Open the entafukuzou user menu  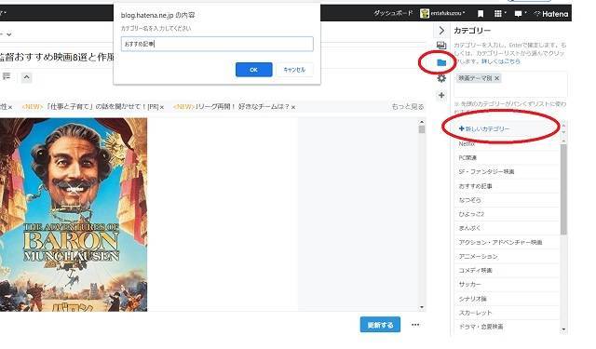[442, 13]
